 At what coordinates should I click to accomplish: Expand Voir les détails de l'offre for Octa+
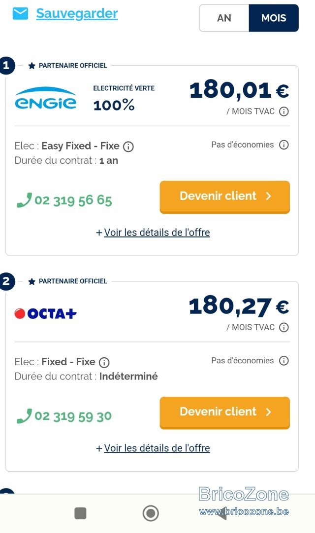pyautogui.click(x=153, y=448)
